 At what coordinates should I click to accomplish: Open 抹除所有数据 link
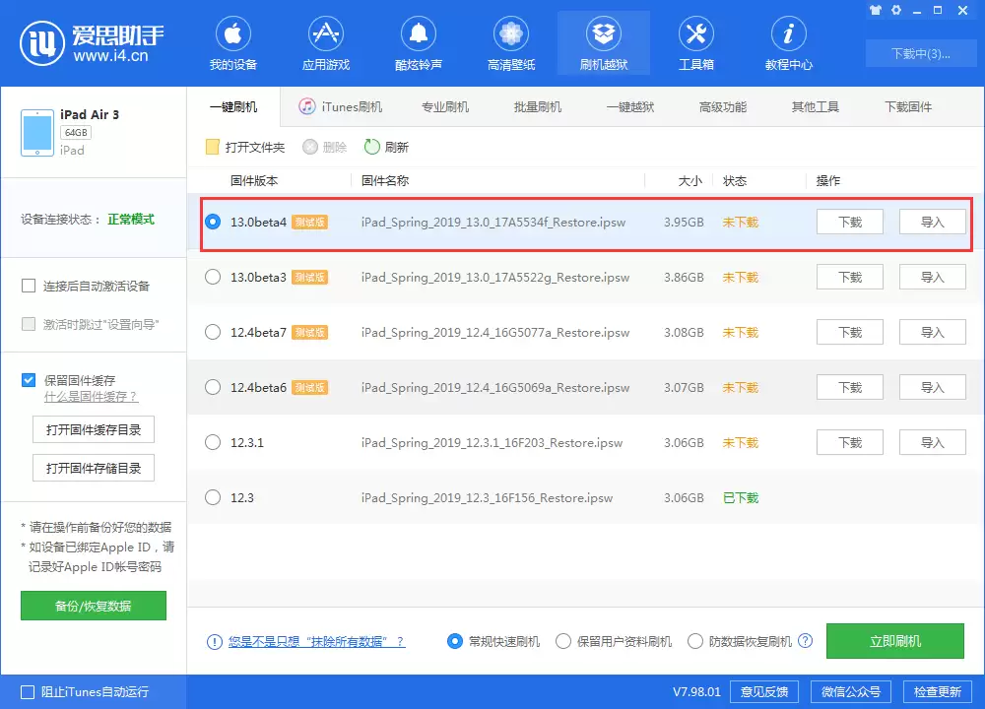pos(316,642)
